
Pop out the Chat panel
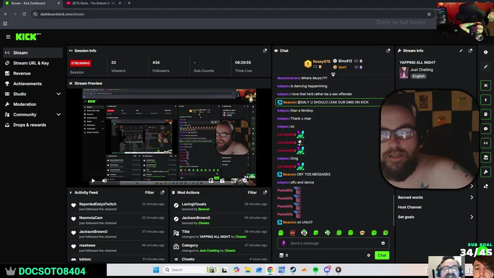click(388, 51)
